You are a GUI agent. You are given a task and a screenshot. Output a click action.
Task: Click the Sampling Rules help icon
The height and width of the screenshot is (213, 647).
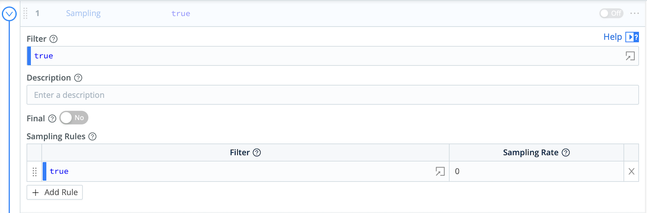pos(93,137)
